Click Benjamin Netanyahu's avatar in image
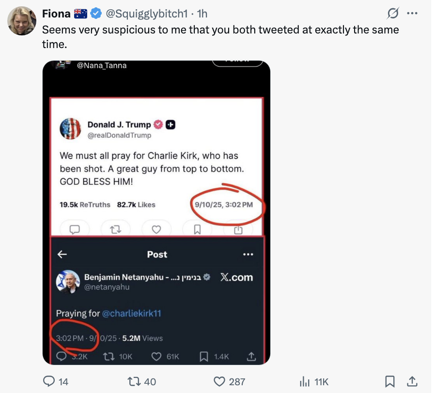The width and height of the screenshot is (434, 393). (68, 281)
